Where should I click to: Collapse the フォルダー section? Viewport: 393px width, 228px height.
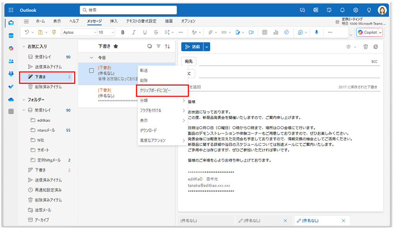(24, 100)
